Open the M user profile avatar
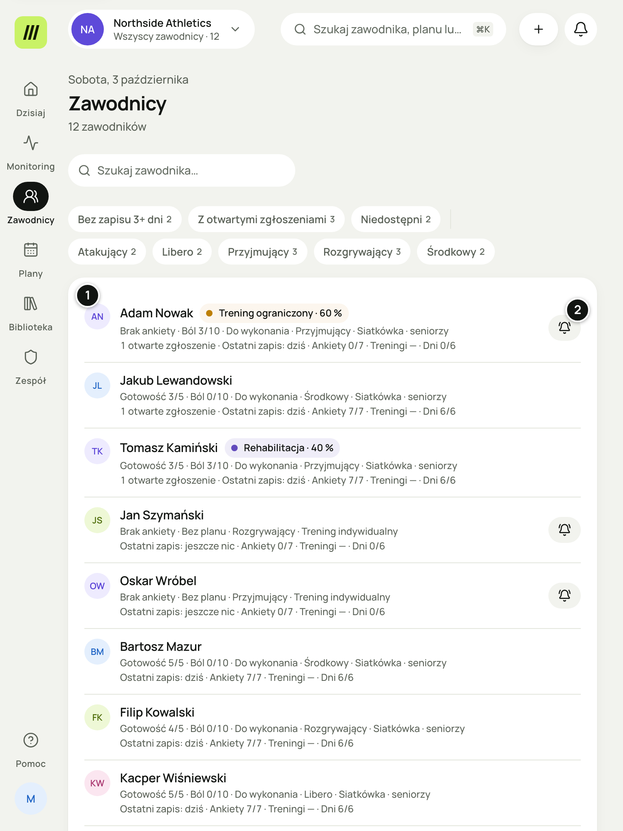Screen dimensions: 623x831 tap(31, 799)
